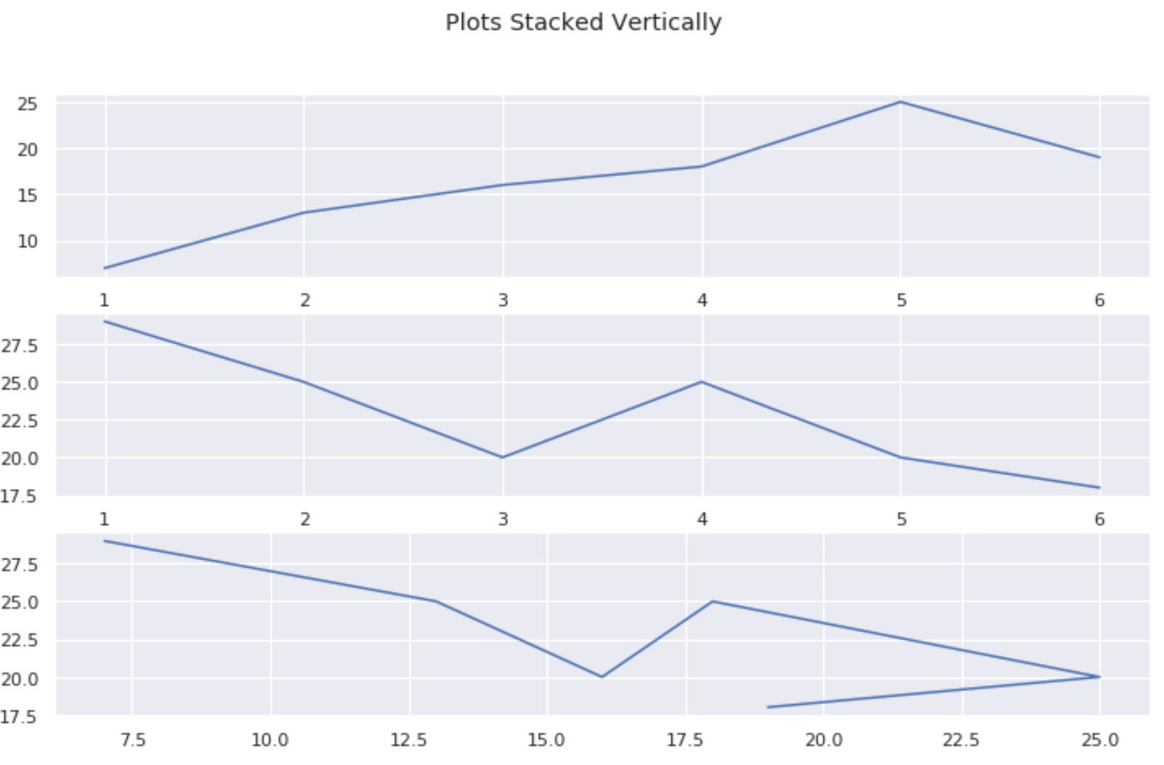
Task: Click the bottom plot's x-axis label 20.0
Action: 823,740
